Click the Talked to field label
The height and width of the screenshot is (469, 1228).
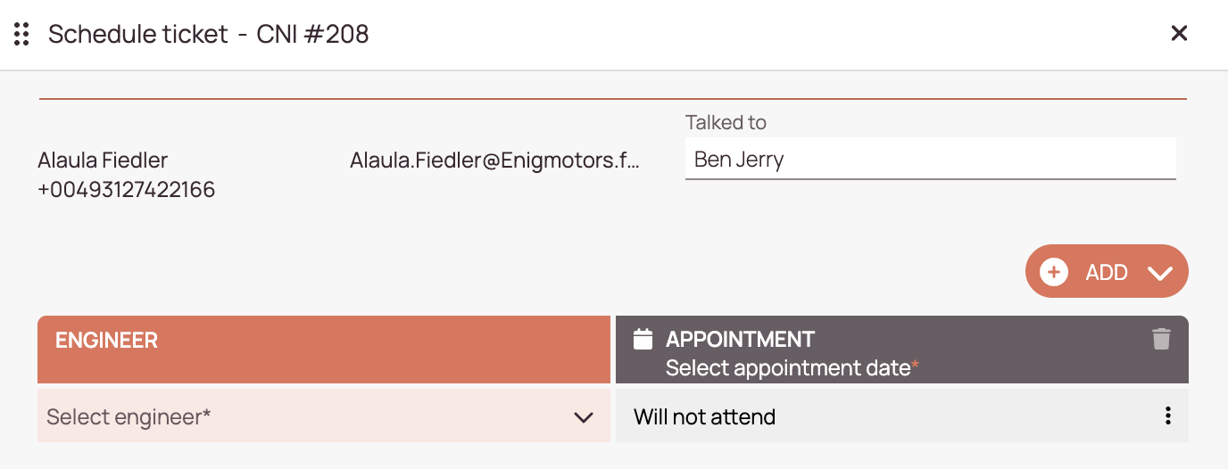pos(726,122)
